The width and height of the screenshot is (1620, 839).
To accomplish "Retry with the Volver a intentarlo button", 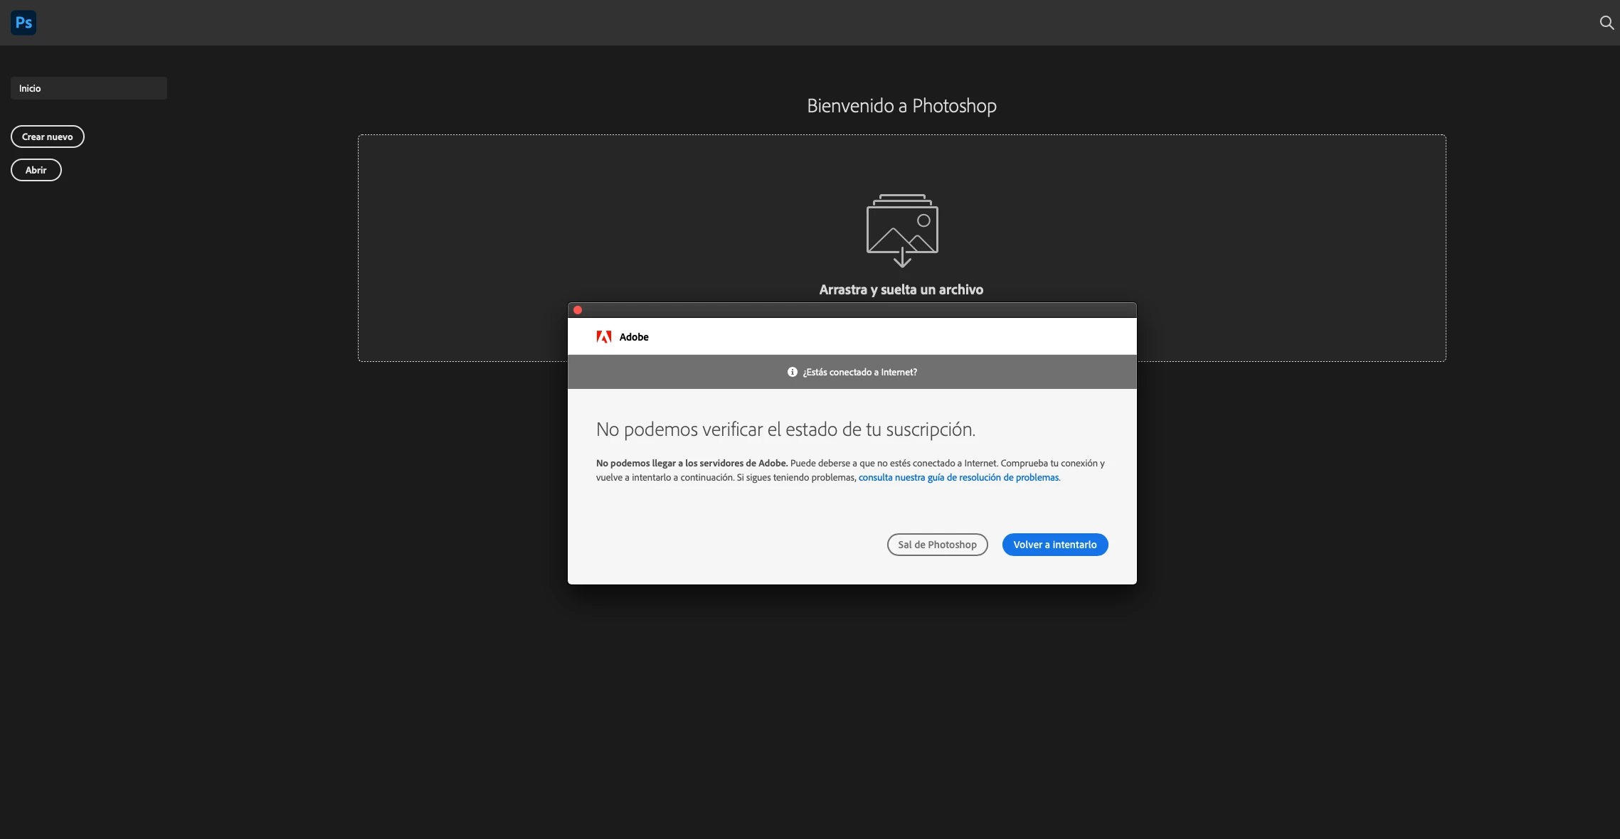I will click(x=1054, y=545).
